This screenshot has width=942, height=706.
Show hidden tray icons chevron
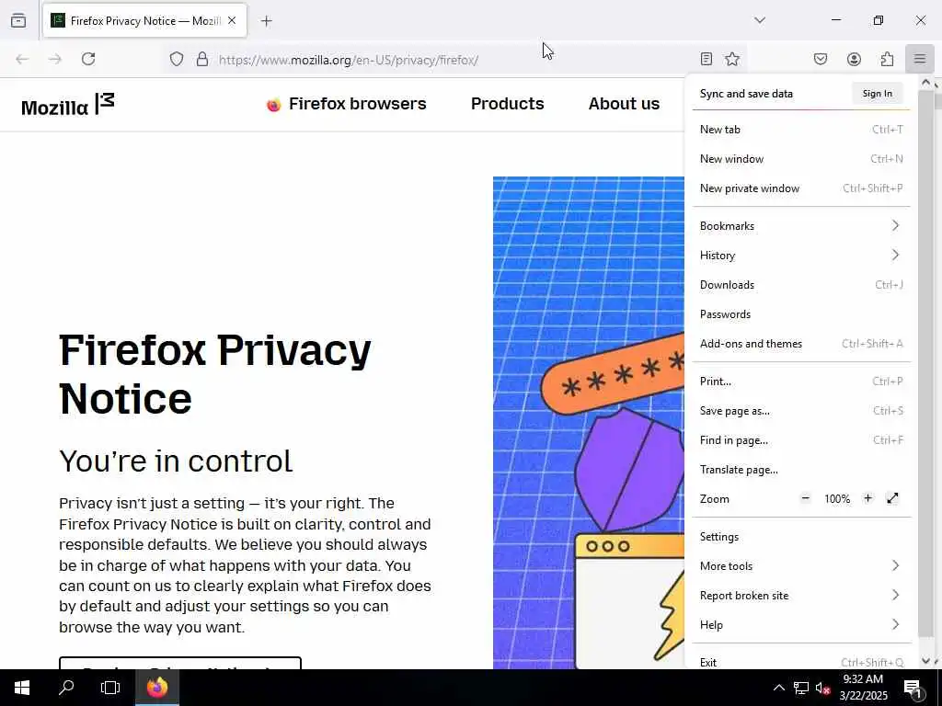pos(778,688)
